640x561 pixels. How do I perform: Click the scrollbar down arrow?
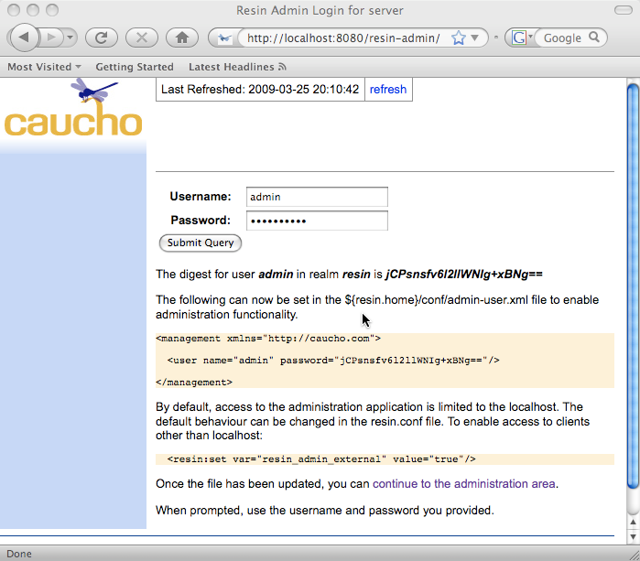point(633,536)
